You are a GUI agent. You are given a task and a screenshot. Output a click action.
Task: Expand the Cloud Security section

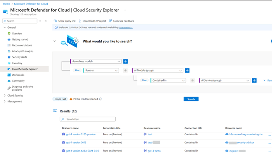(x=5, y=95)
